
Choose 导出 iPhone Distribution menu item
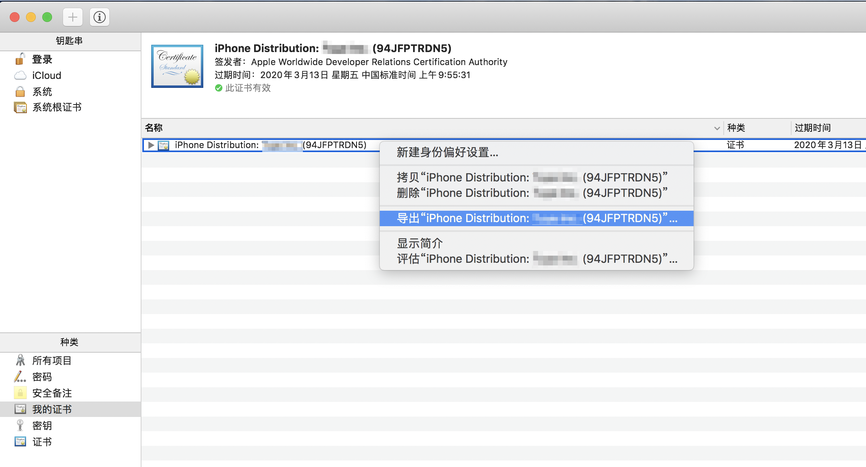pos(536,218)
